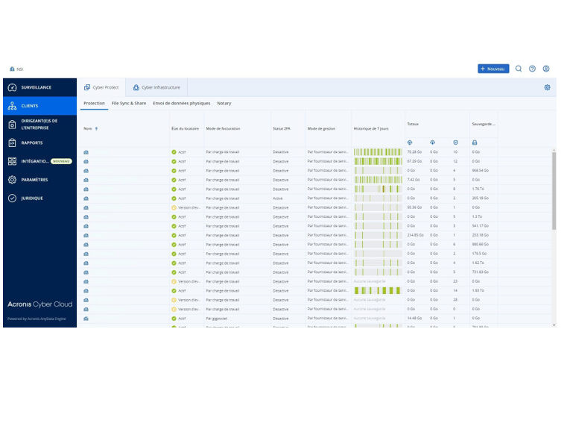Viewport: 567px width, 426px height.
Task: Click the Rapports sidebar icon
Action: 12,142
